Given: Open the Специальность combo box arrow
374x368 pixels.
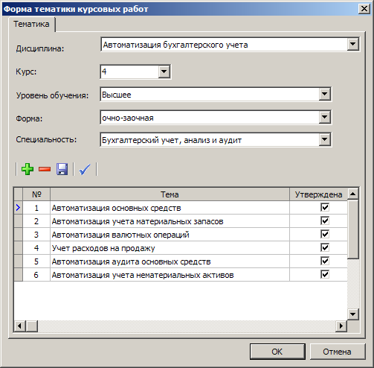Looking at the screenshot, I should (x=324, y=140).
